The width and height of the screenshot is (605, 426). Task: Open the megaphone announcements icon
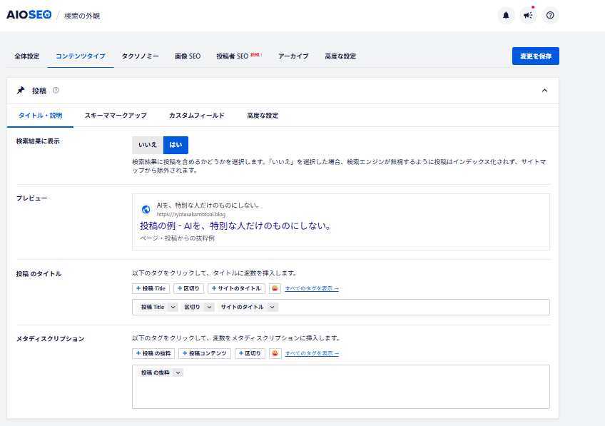528,16
